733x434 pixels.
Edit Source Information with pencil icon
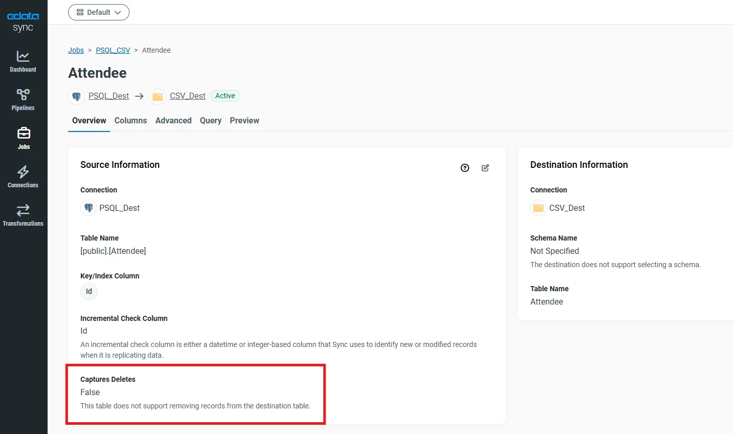point(485,168)
